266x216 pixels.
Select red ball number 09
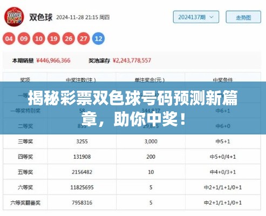[x=24, y=38]
